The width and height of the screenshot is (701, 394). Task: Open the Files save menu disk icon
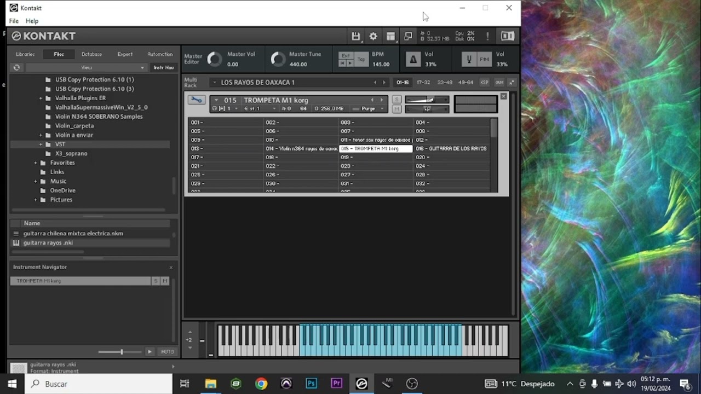(355, 36)
